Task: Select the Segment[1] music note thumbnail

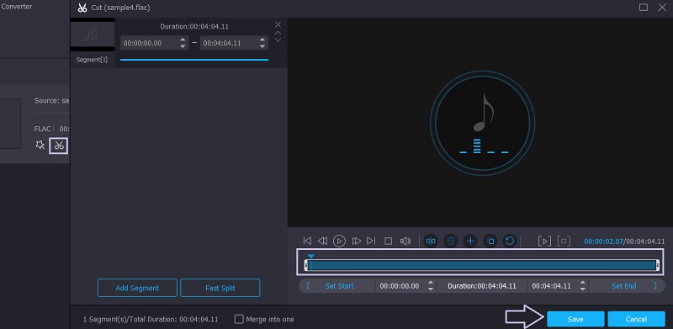Action: pos(93,34)
